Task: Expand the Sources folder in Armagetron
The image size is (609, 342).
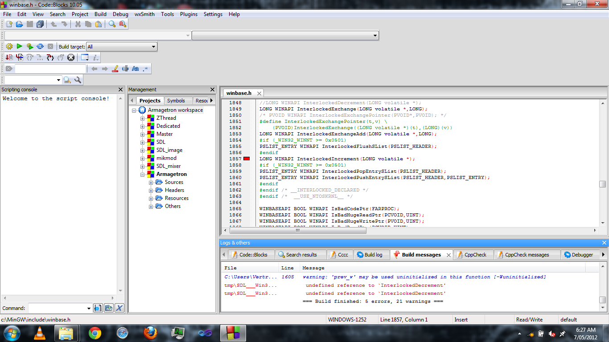Action: (x=151, y=183)
